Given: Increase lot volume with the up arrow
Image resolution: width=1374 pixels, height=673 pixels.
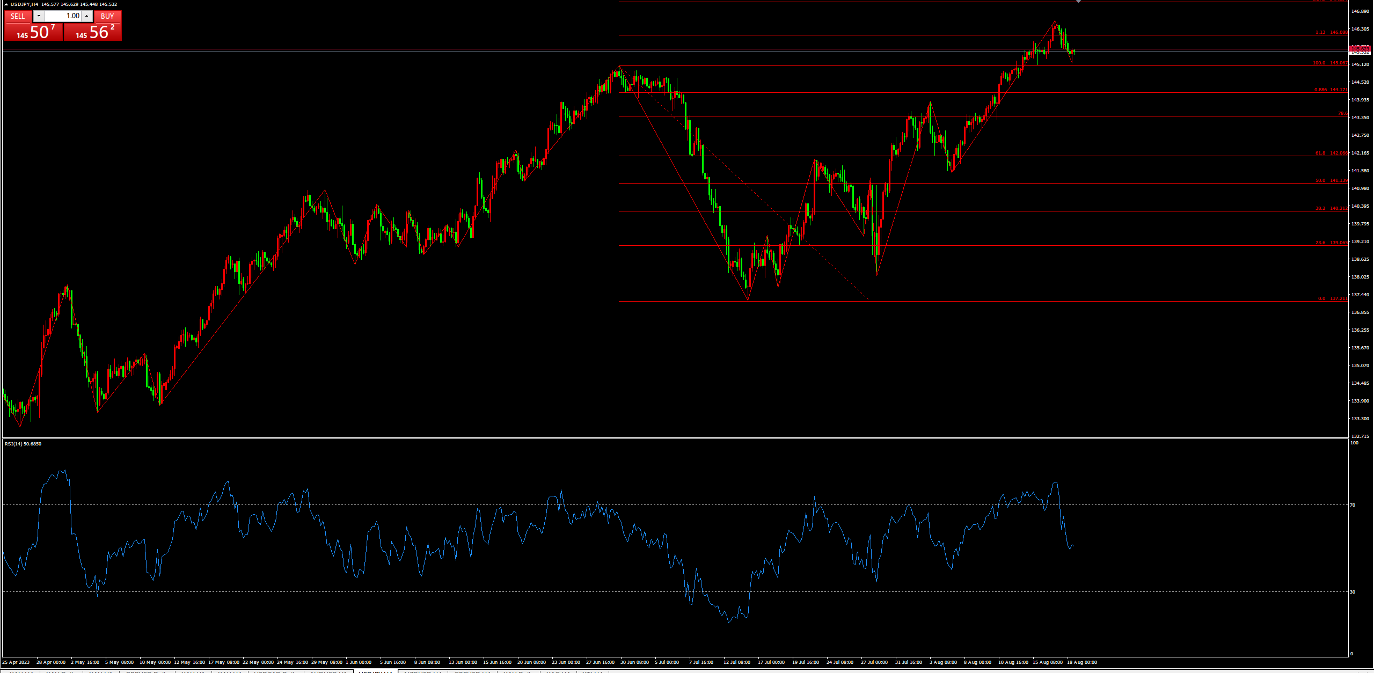Looking at the screenshot, I should coord(87,16).
